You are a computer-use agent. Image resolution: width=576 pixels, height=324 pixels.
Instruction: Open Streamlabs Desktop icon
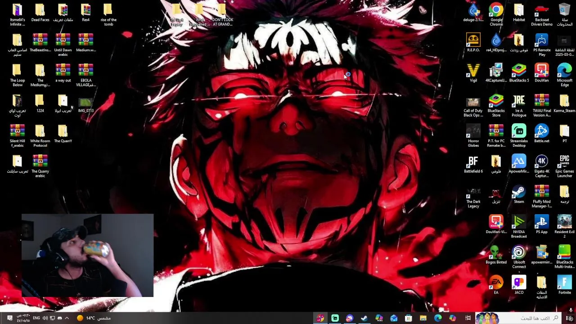tap(519, 135)
